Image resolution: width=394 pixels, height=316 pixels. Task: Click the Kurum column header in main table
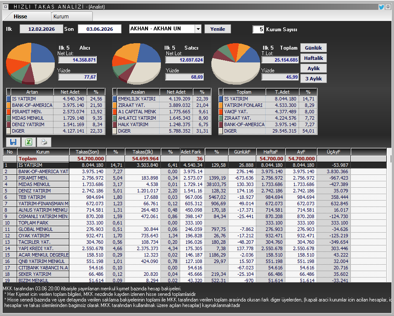click(43, 152)
